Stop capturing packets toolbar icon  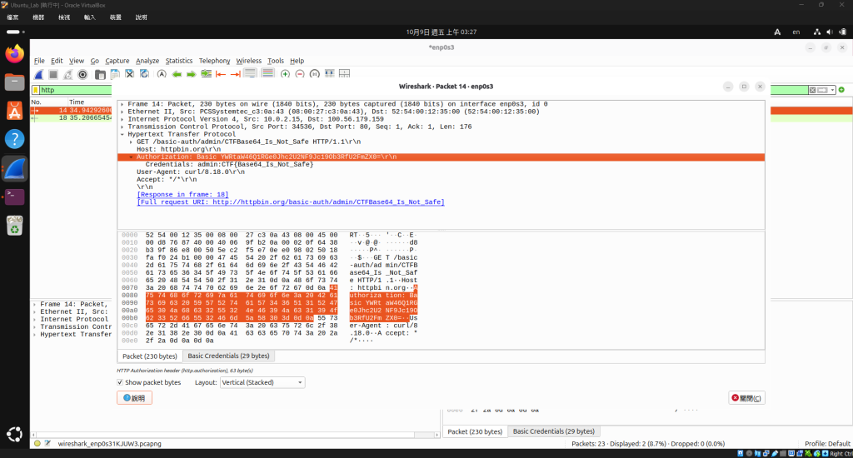[52, 74]
